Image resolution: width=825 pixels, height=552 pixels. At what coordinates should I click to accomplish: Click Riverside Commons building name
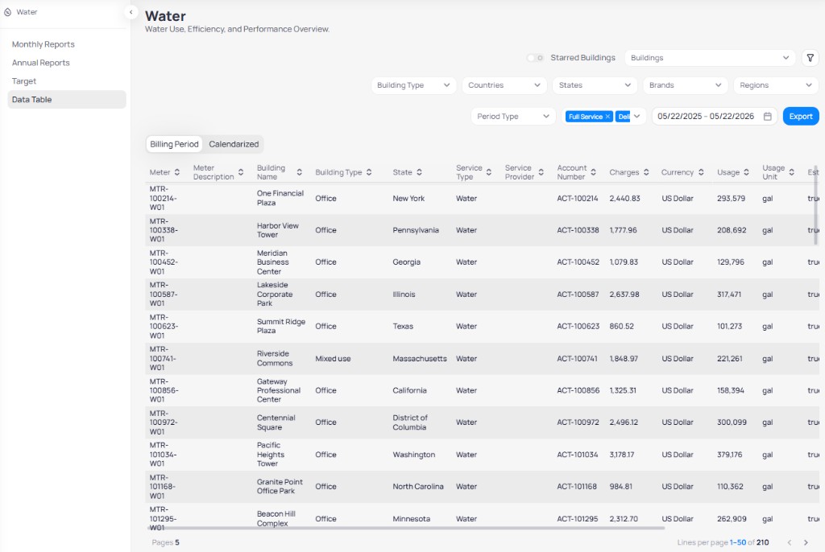point(275,359)
